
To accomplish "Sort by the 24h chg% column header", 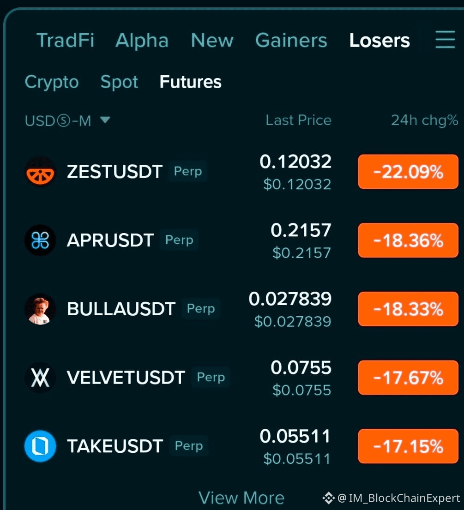I will coord(424,120).
